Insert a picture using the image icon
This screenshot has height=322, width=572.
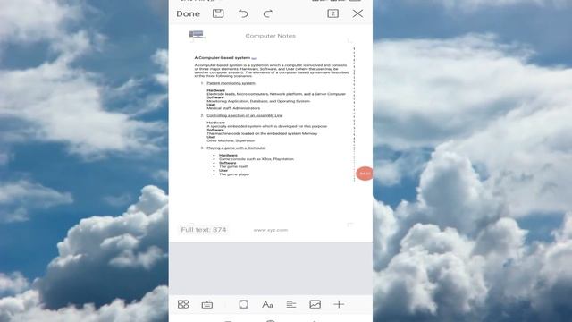pos(315,304)
